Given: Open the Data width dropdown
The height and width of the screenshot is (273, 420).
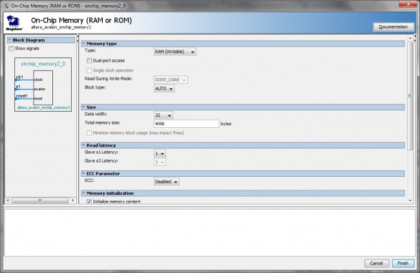Looking at the screenshot, I should pos(163,116).
